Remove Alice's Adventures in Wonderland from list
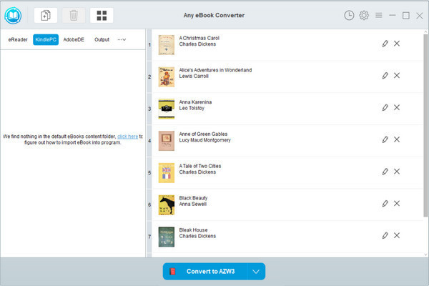The image size is (429, 286). click(397, 75)
